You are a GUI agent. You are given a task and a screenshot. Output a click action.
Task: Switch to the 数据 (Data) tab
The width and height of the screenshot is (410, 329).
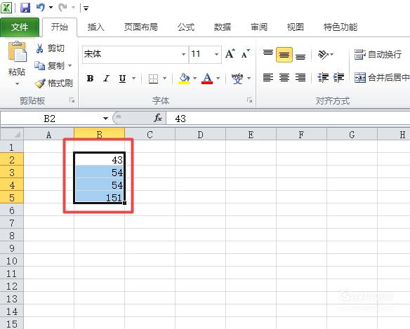coord(223,27)
